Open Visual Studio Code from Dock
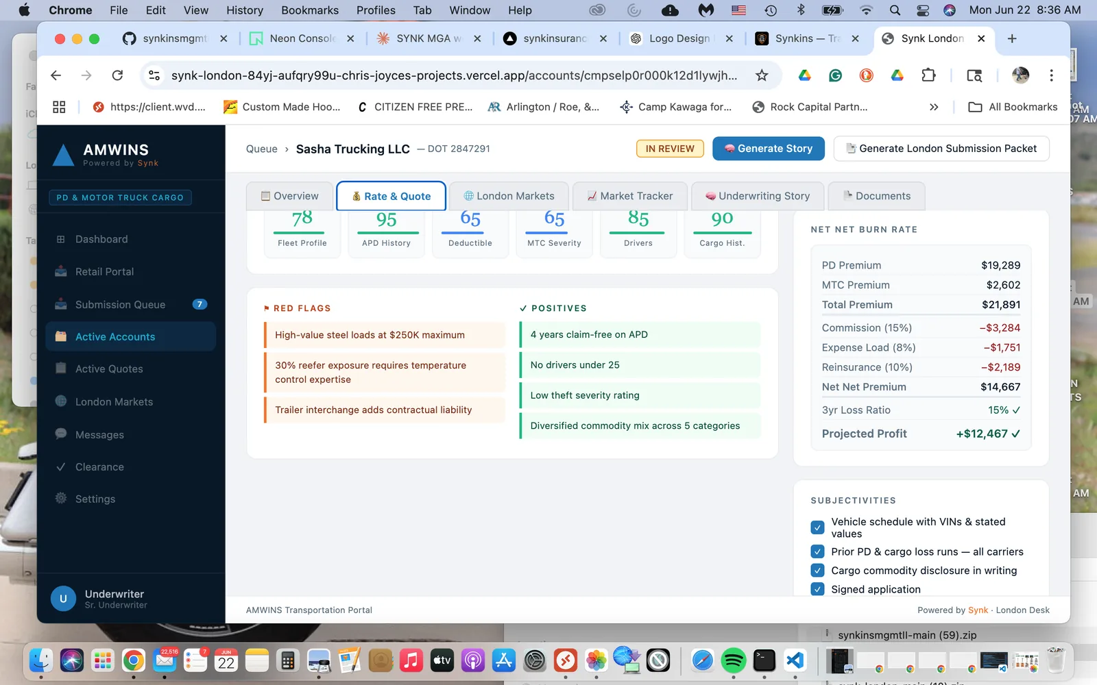 (x=795, y=660)
